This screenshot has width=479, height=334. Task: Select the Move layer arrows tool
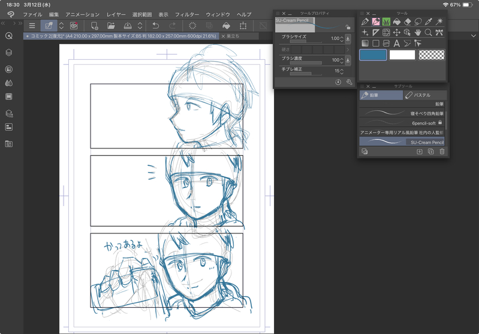pos(396,32)
